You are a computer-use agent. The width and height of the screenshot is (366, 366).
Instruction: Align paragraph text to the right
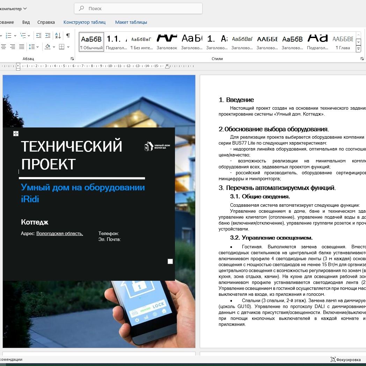[x=13, y=47]
